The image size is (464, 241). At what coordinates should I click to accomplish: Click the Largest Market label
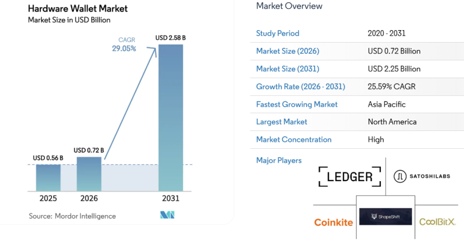pos(282,122)
